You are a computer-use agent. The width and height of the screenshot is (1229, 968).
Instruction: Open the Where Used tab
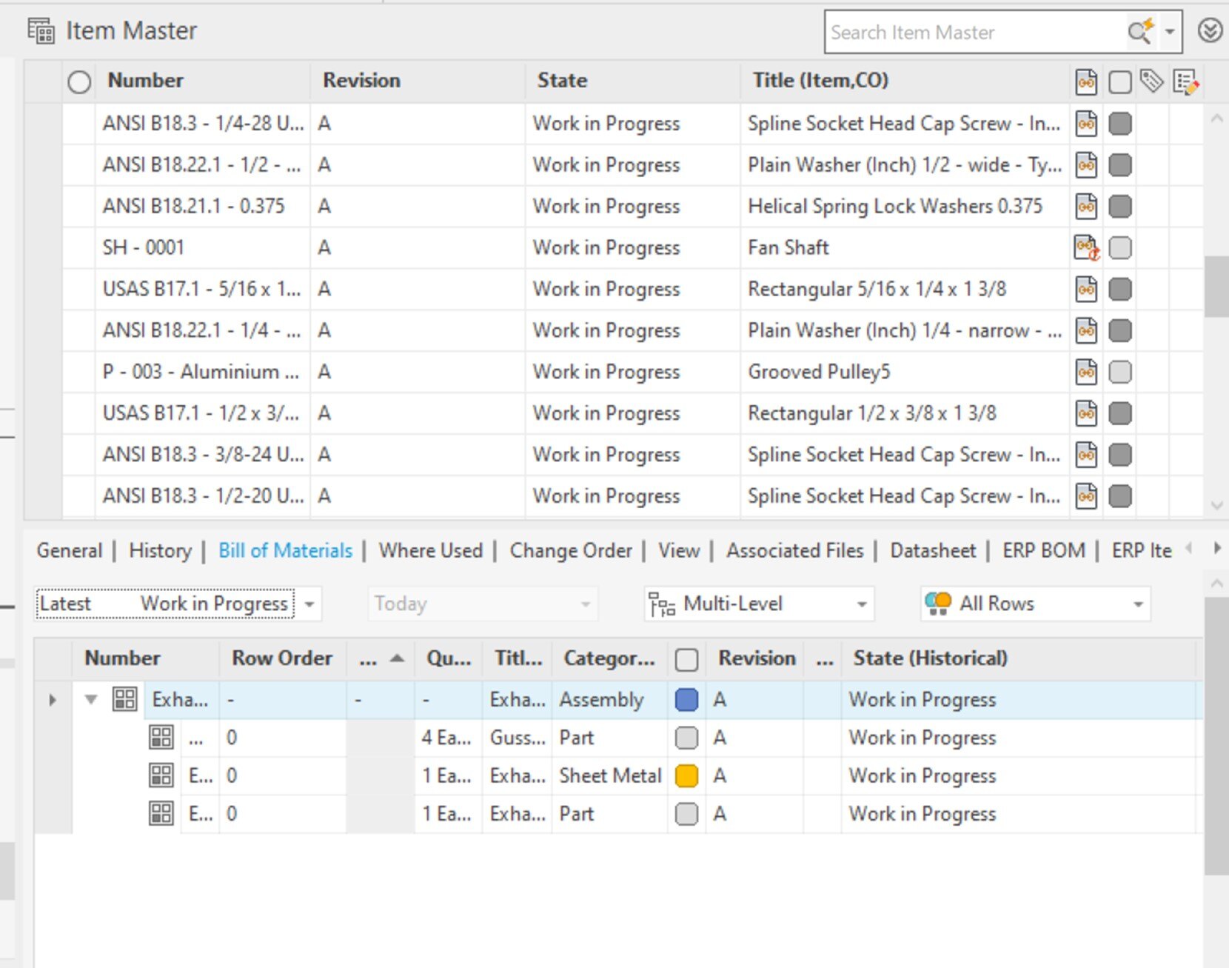(x=431, y=550)
